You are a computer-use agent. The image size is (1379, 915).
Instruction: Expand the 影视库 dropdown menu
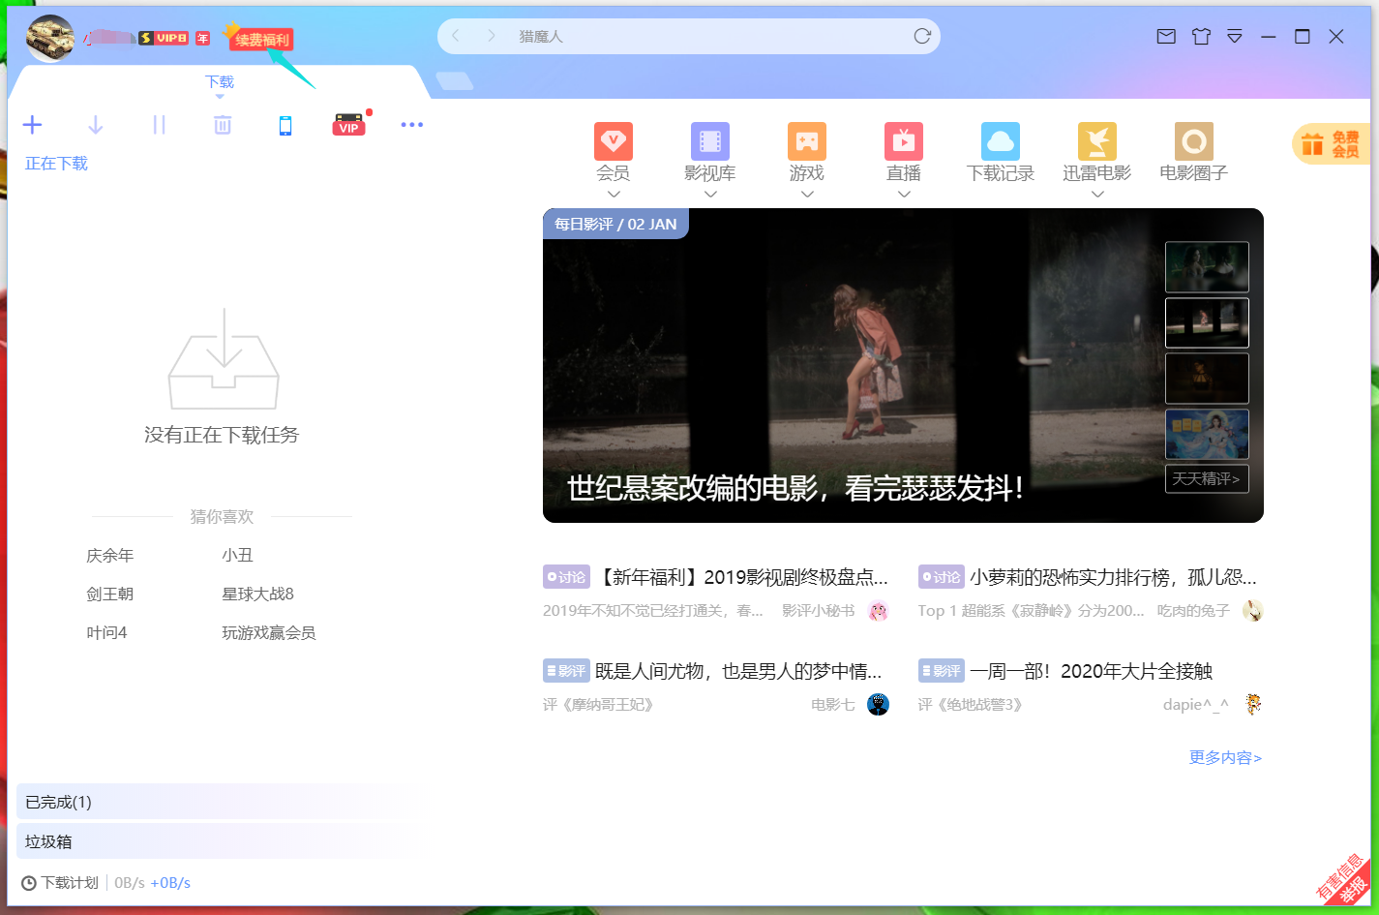coord(710,194)
